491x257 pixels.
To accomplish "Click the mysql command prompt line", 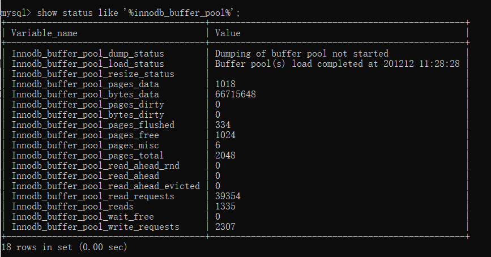I will point(123,12).
